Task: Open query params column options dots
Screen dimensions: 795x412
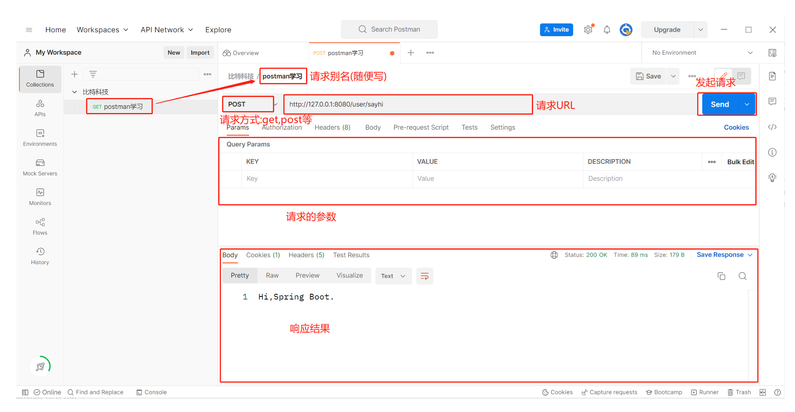Action: coord(712,162)
